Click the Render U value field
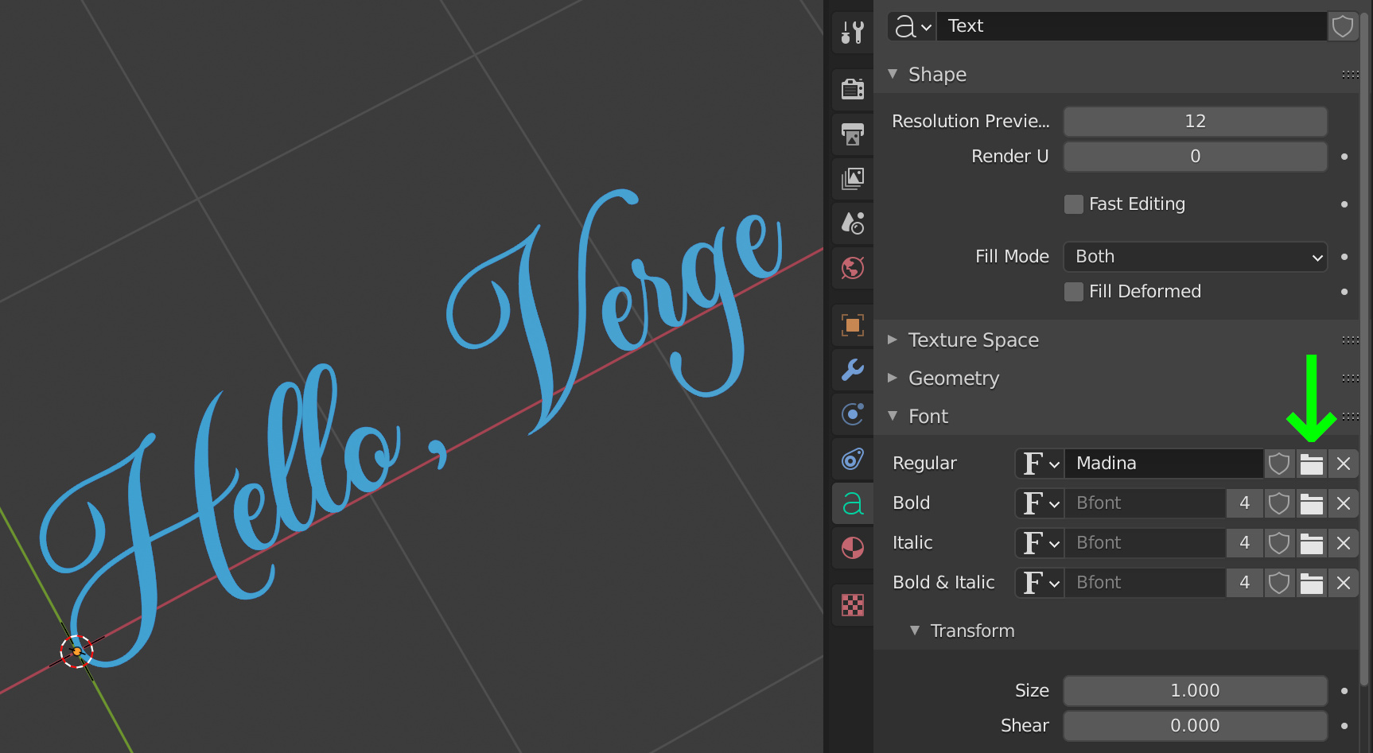 click(x=1195, y=157)
